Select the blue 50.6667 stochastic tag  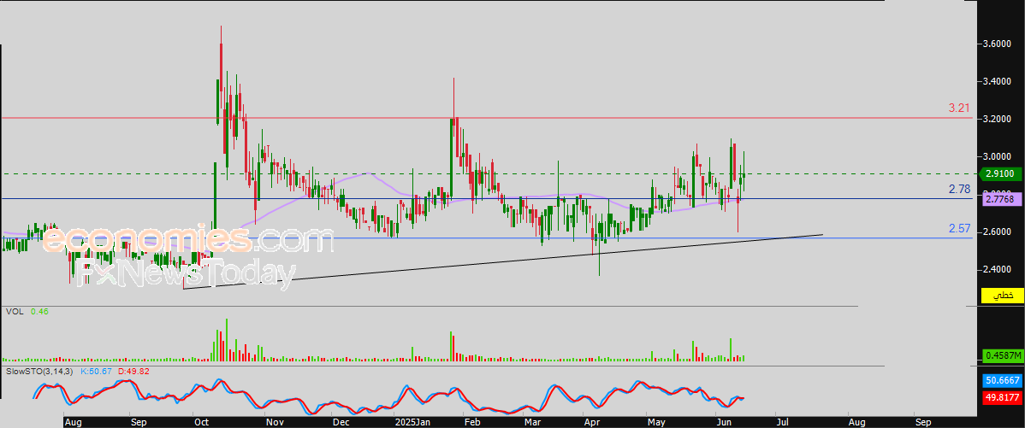click(1003, 380)
